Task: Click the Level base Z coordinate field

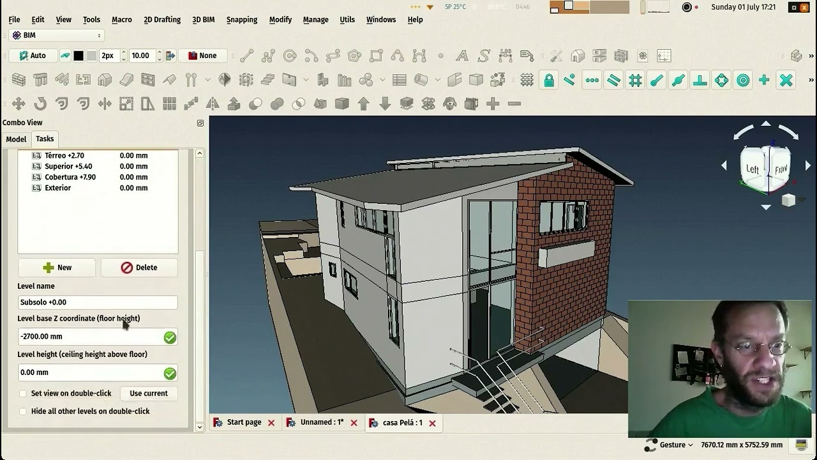Action: coord(98,337)
